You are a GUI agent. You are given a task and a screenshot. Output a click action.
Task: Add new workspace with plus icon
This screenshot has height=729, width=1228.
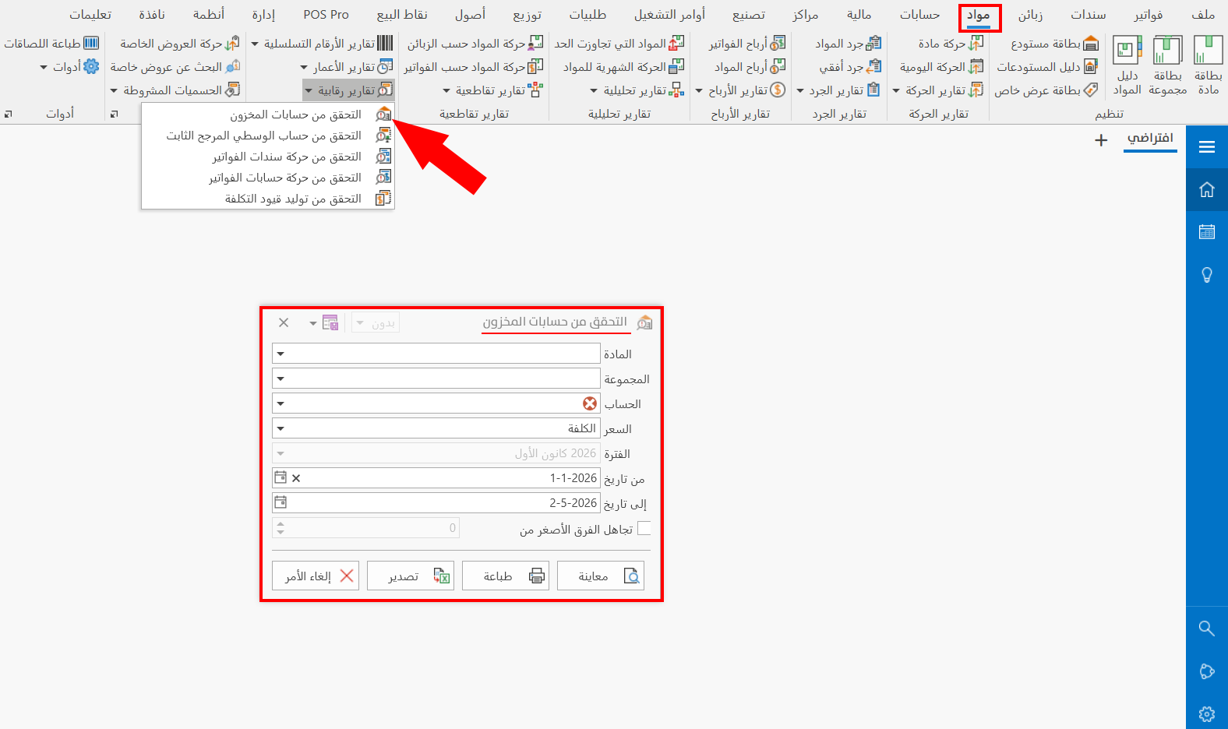(1101, 141)
